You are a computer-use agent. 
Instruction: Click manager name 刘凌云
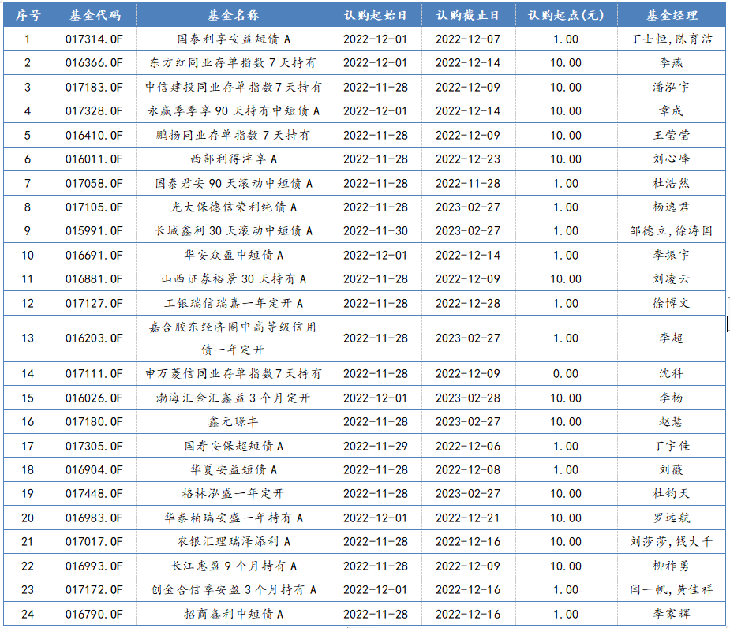[672, 279]
